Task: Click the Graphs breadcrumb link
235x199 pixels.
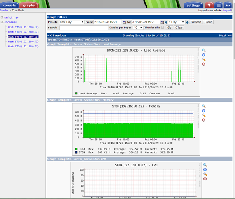Action: [x=4, y=10]
